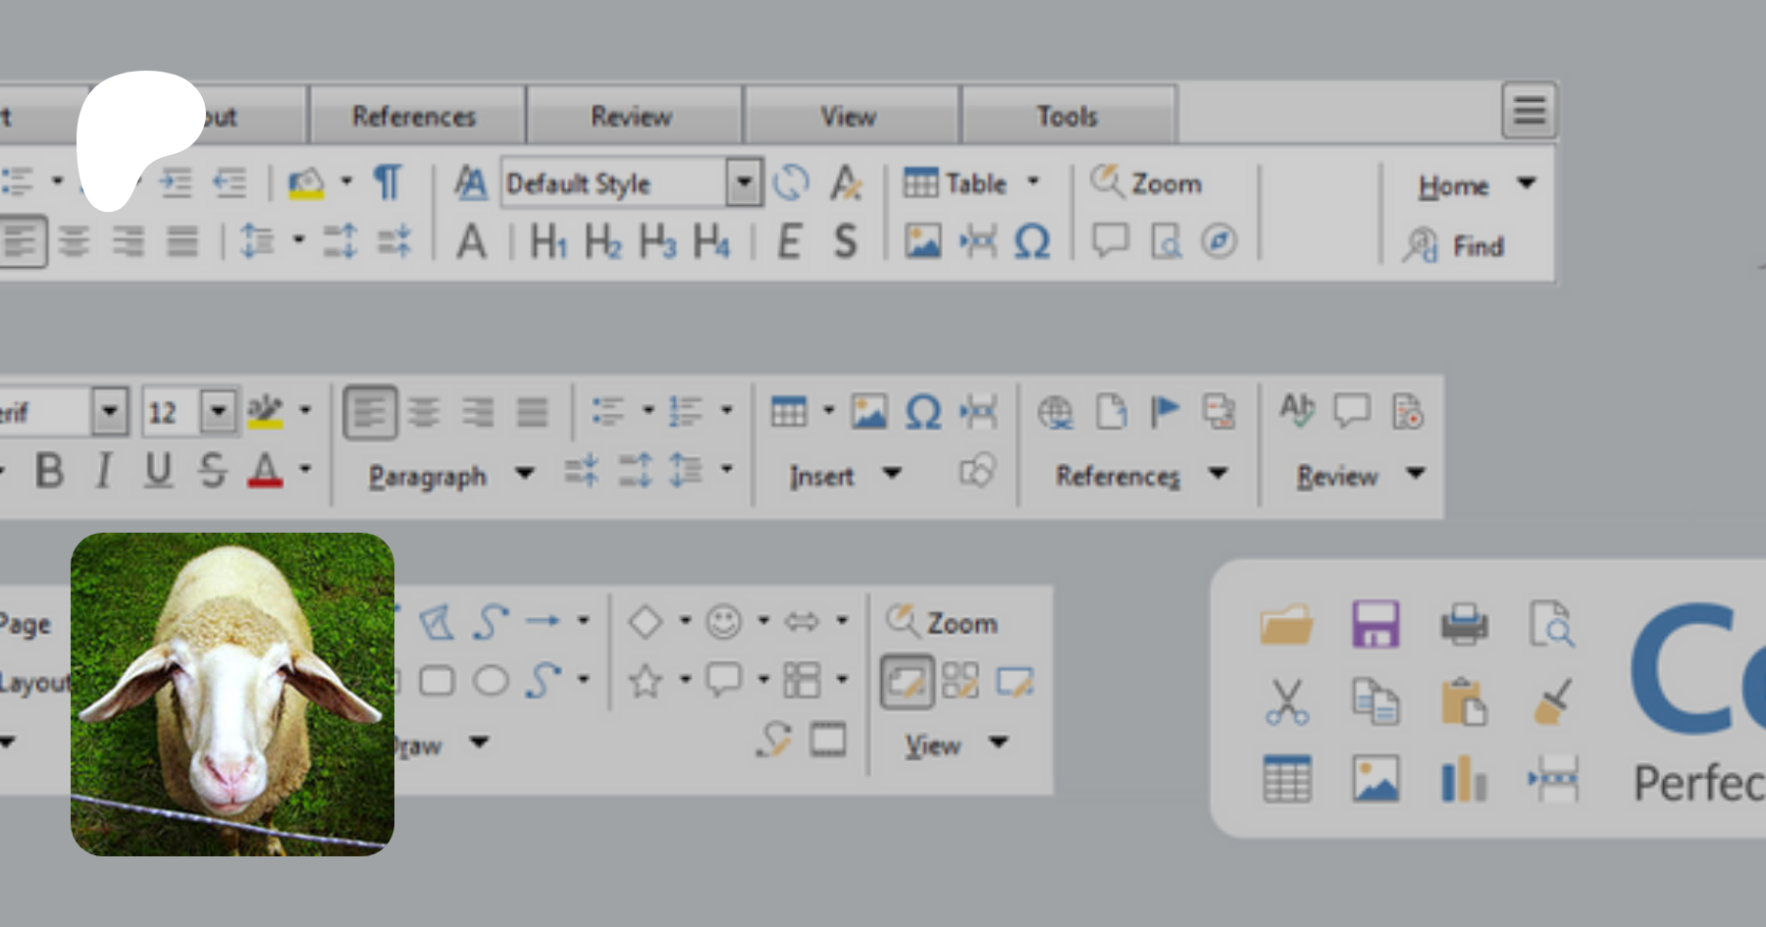Screen dimensions: 1766x927
Task: Click the pilcrow formatting marks icon
Action: 388,182
